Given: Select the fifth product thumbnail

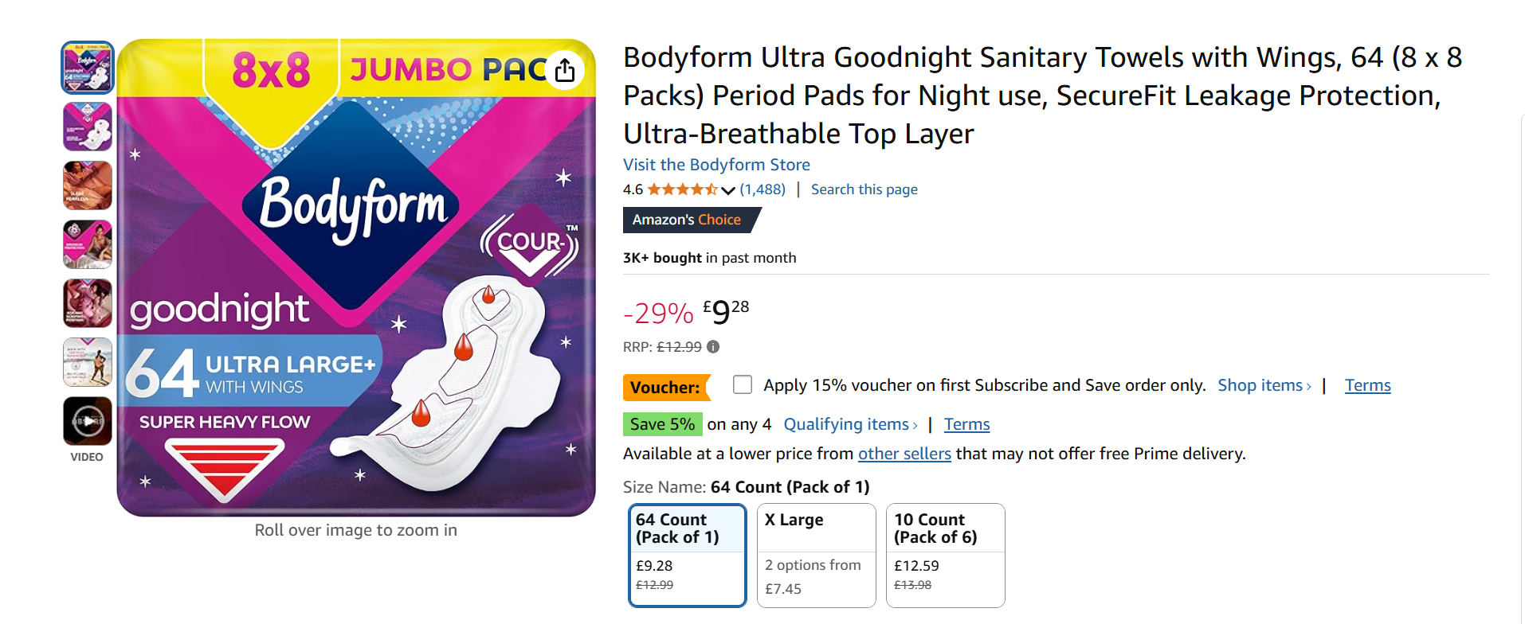Looking at the screenshot, I should click(x=88, y=303).
